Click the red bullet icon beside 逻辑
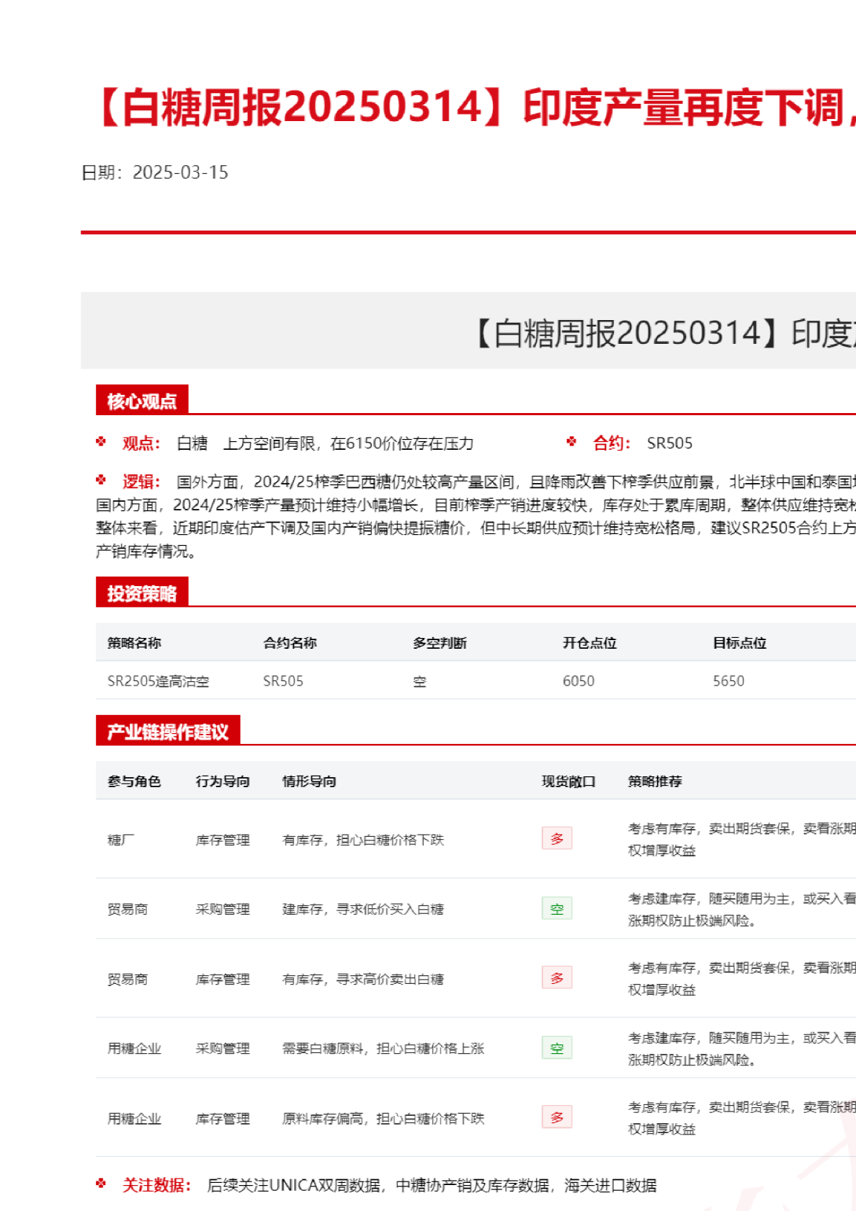Screen dimensions: 856x1211 click(101, 480)
